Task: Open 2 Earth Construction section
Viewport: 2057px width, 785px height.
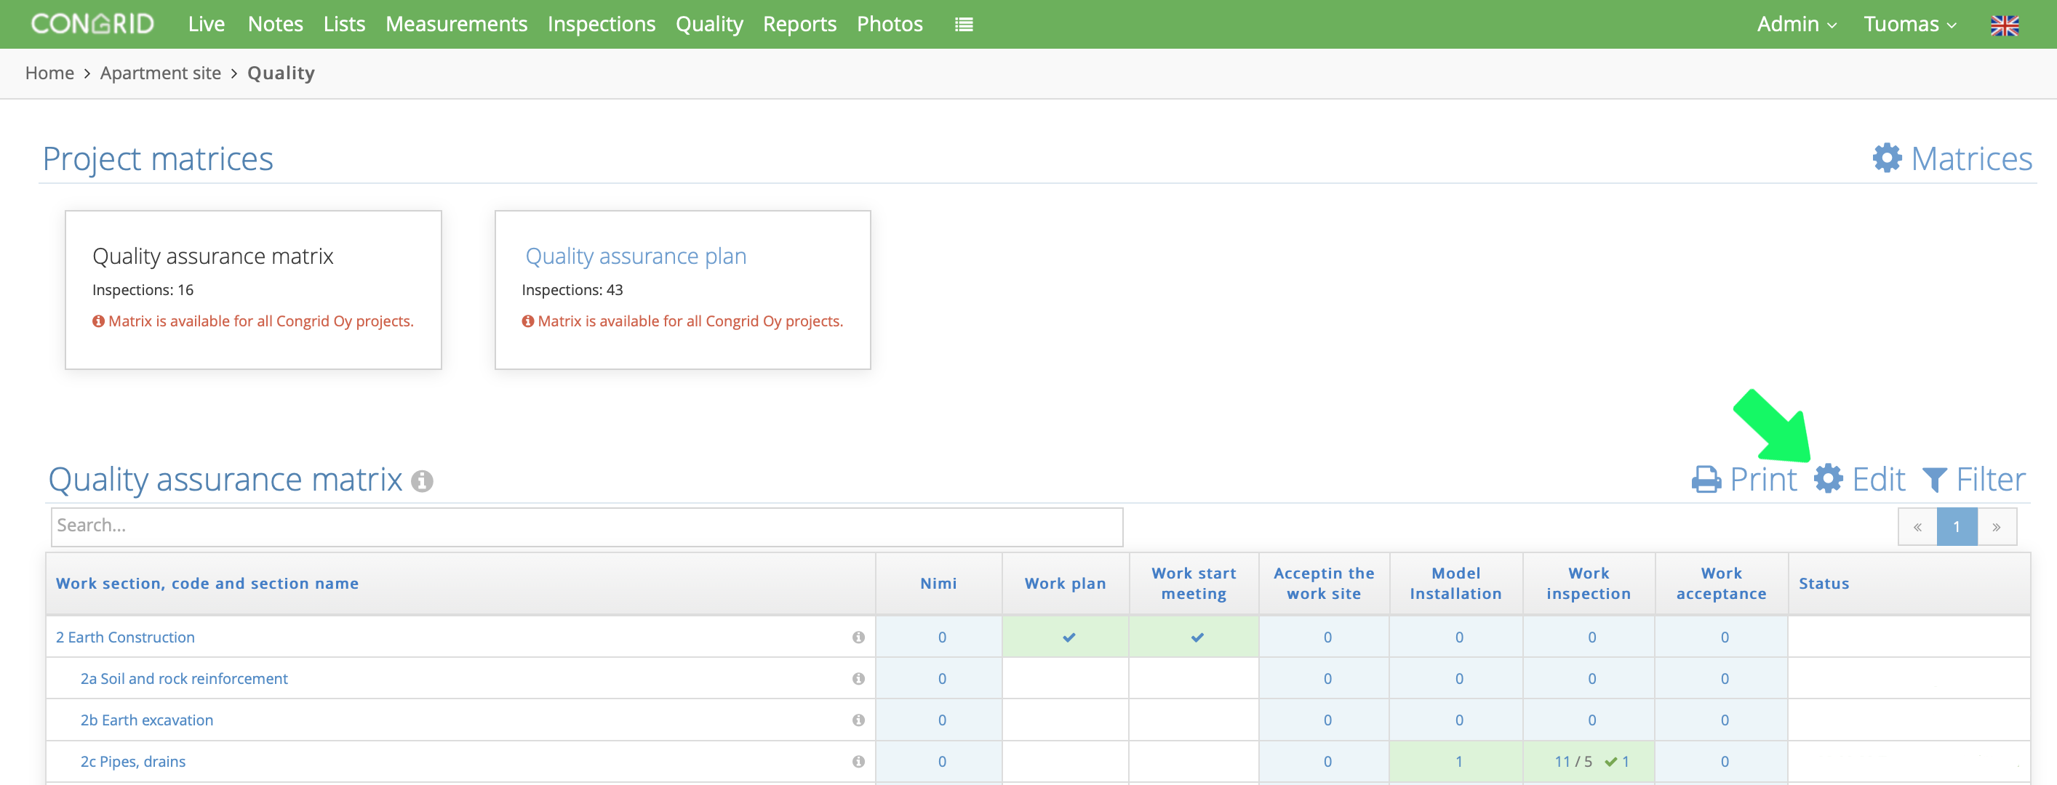Action: [125, 637]
